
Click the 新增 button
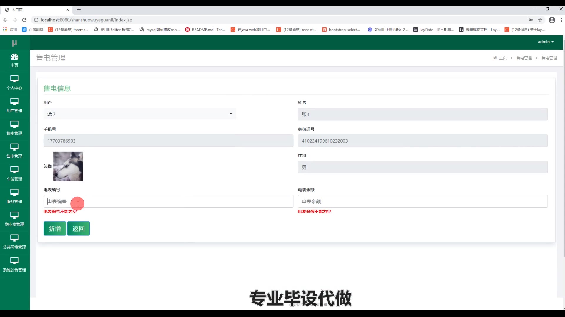pyautogui.click(x=55, y=229)
